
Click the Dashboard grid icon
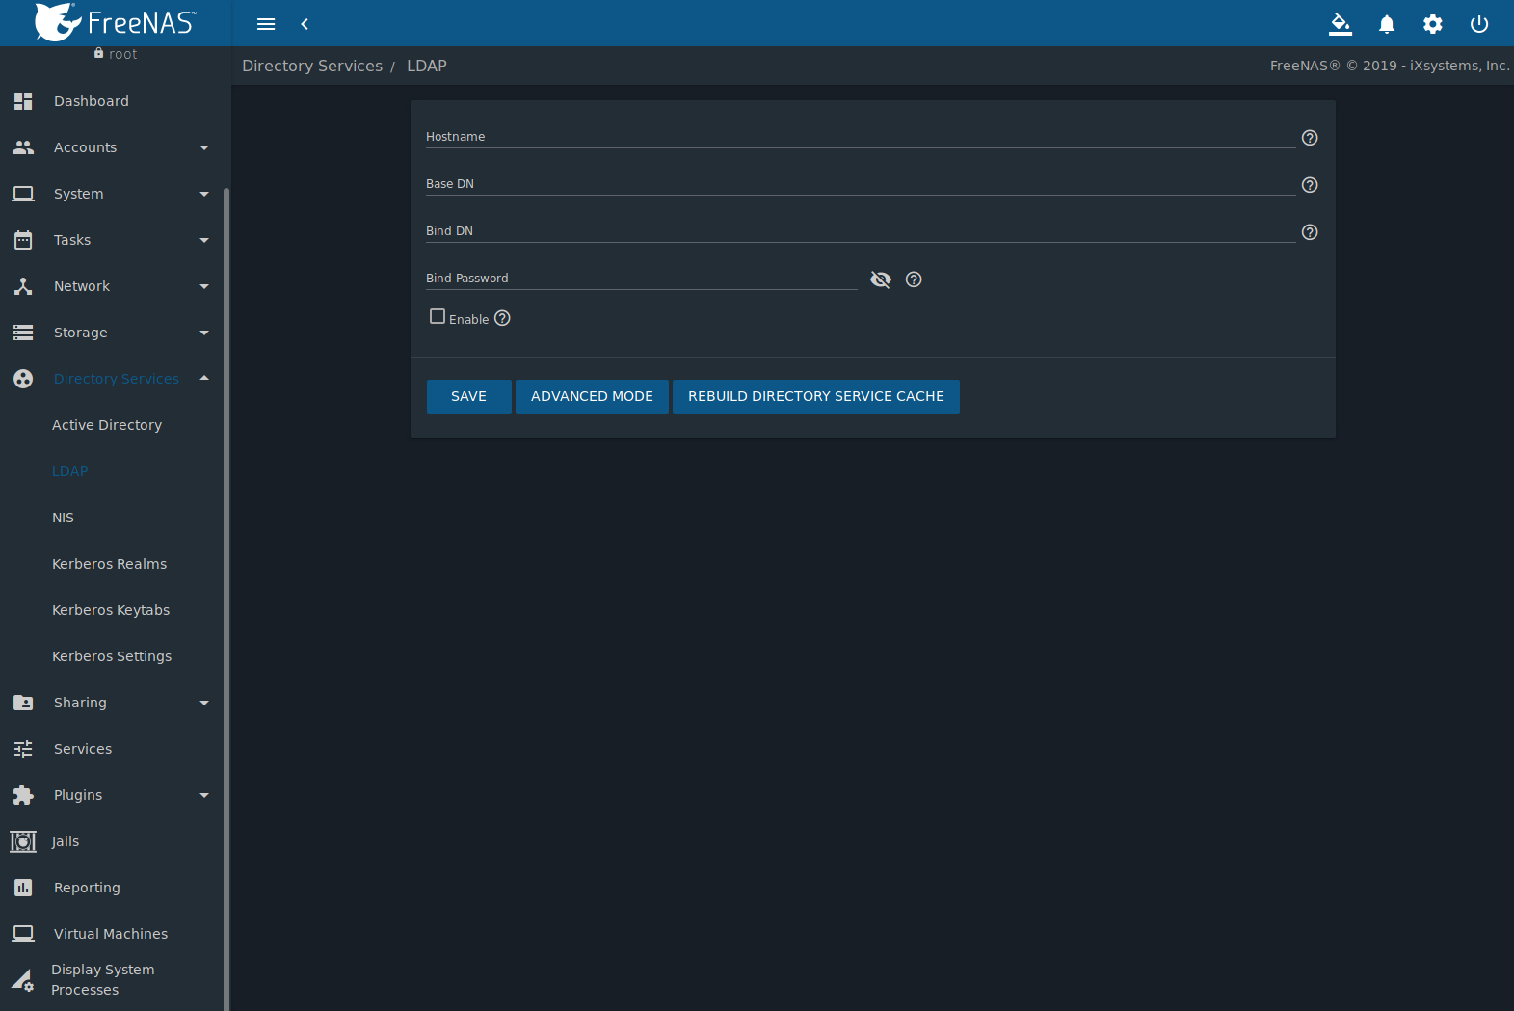coord(23,101)
